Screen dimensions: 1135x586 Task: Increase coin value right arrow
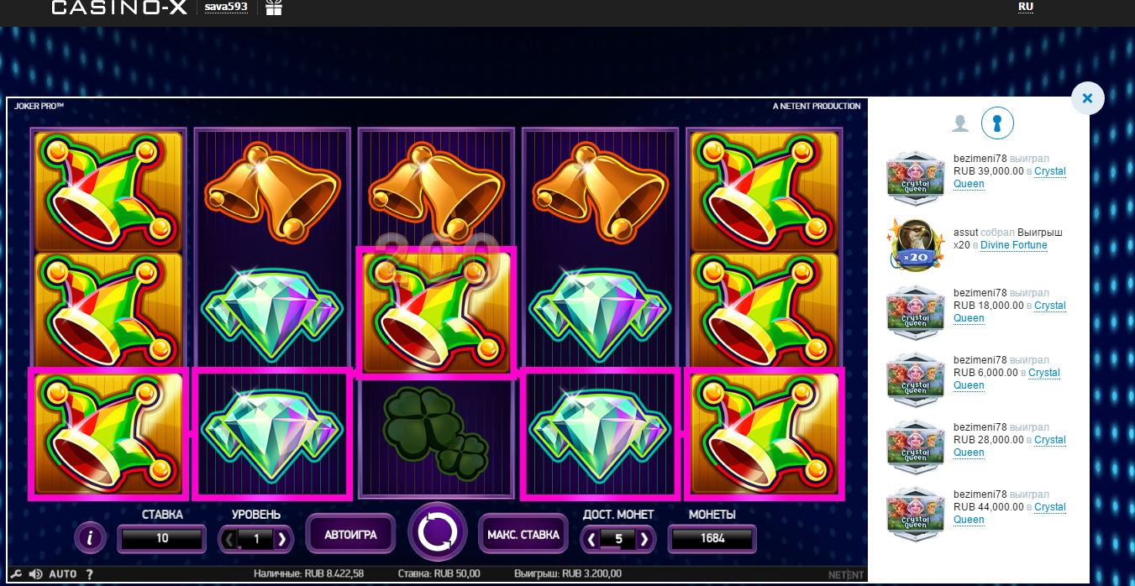pyautogui.click(x=644, y=539)
